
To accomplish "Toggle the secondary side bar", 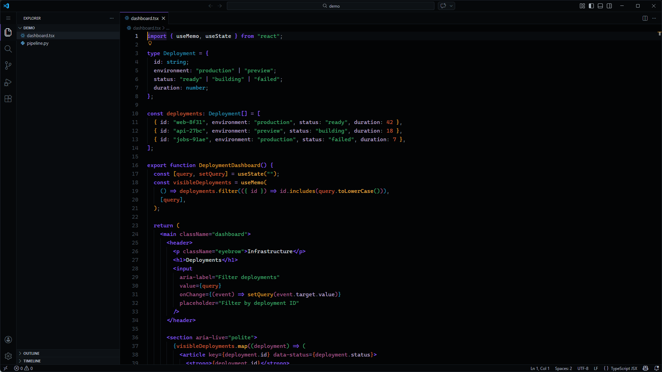I will coord(609,6).
